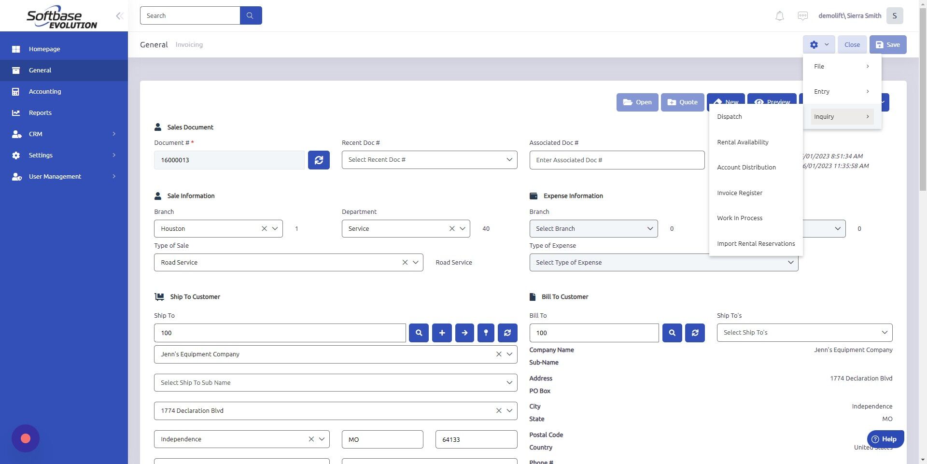Screen dimensions: 927x464
Task: Click the Close button
Action: pyautogui.click(x=852, y=44)
